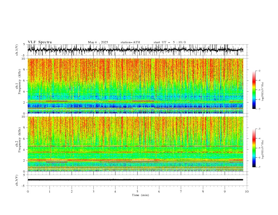The height and width of the screenshot is (215, 278).
Task: Click the "ch.1(V)" axis label
Action: point(17,50)
